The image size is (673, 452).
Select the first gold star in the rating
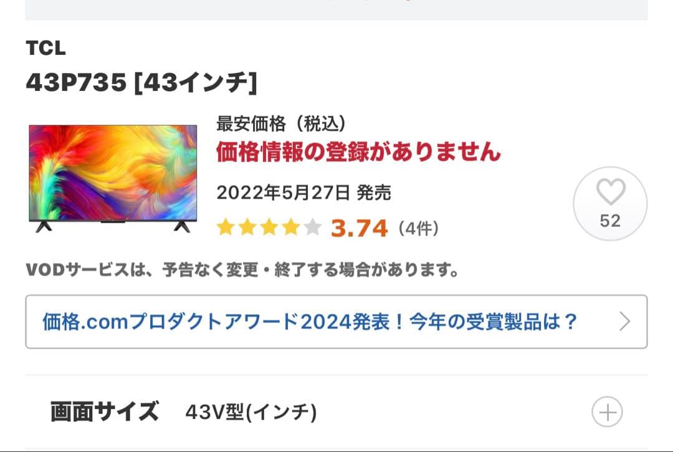point(226,227)
